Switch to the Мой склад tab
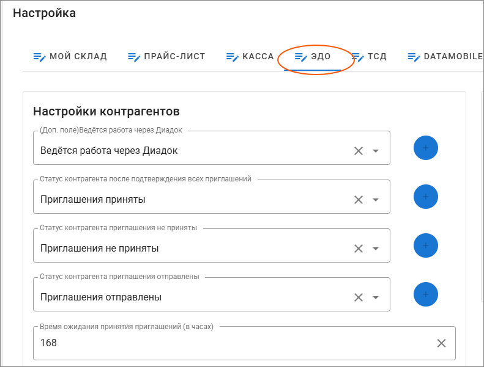Viewport: 484px width, 367px height. pyautogui.click(x=70, y=57)
